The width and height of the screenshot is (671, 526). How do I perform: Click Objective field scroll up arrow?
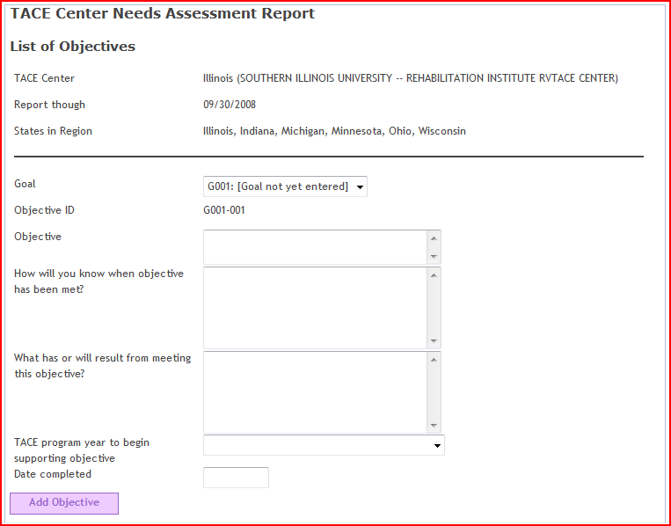pyautogui.click(x=434, y=238)
